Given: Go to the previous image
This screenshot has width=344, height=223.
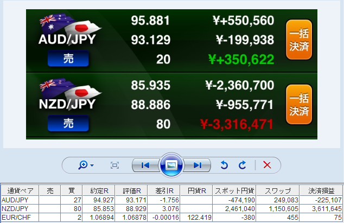Looking at the screenshot, I should pos(145,165).
